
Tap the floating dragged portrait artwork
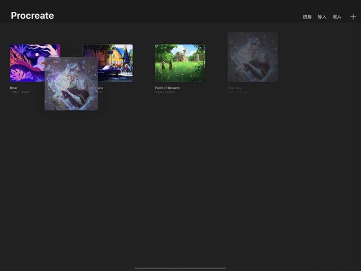click(x=71, y=84)
